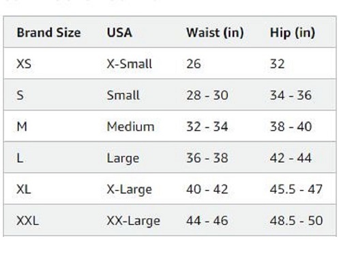Click the hip range 48.5 - 50
The width and height of the screenshot is (341, 256).
[x=296, y=221]
